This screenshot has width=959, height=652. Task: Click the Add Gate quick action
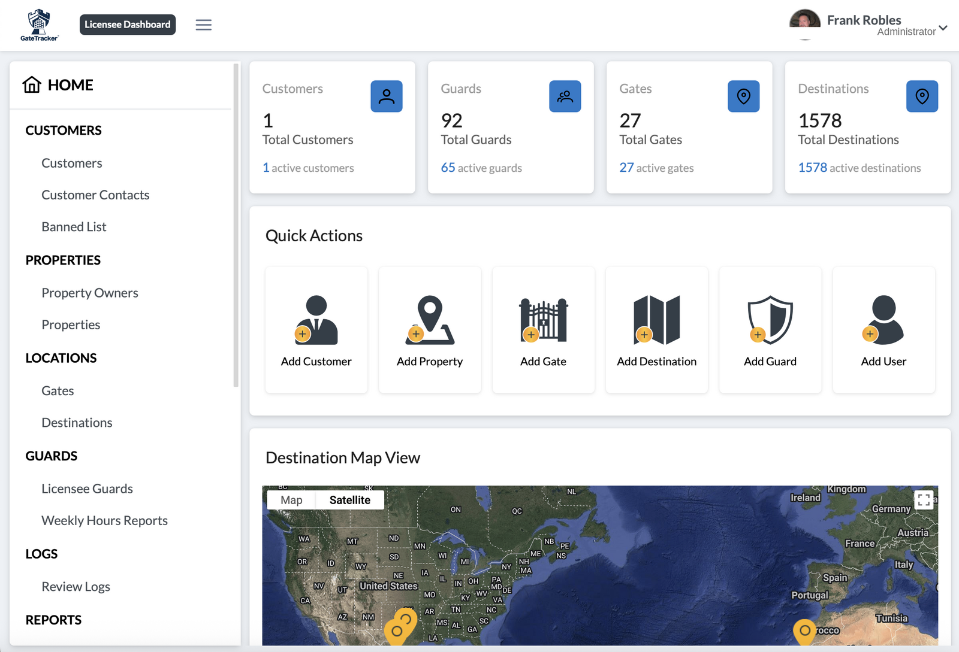pos(544,330)
